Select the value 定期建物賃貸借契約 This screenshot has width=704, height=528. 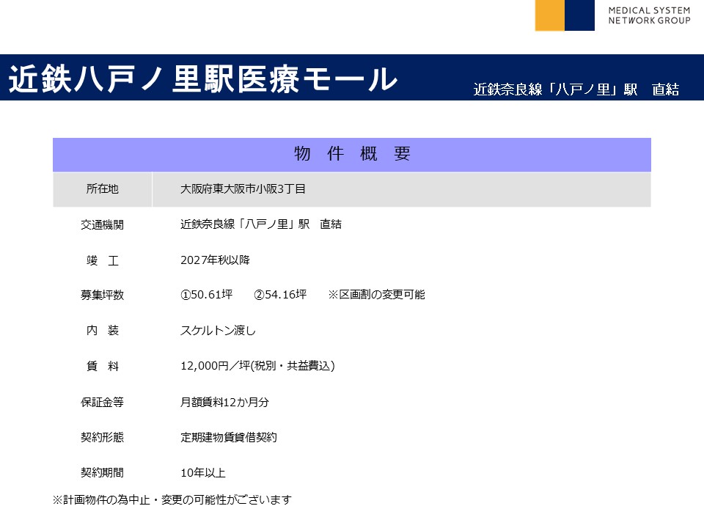pyautogui.click(x=229, y=437)
